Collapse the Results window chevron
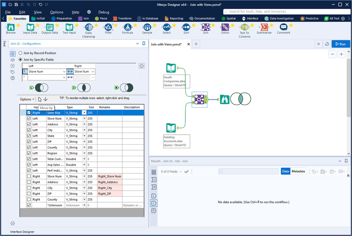 (340, 161)
